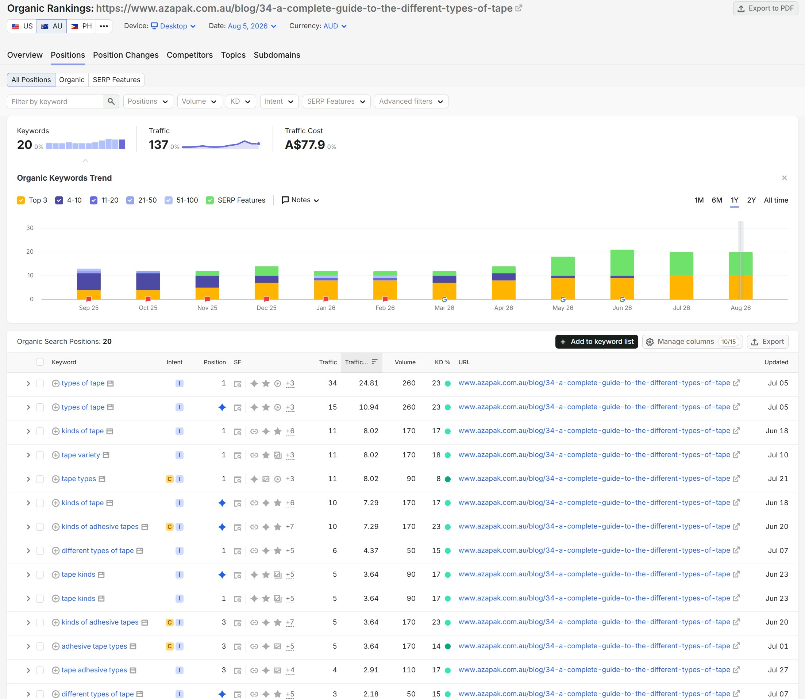
Task: Check the select-all checkbox in table header
Action: click(x=40, y=362)
